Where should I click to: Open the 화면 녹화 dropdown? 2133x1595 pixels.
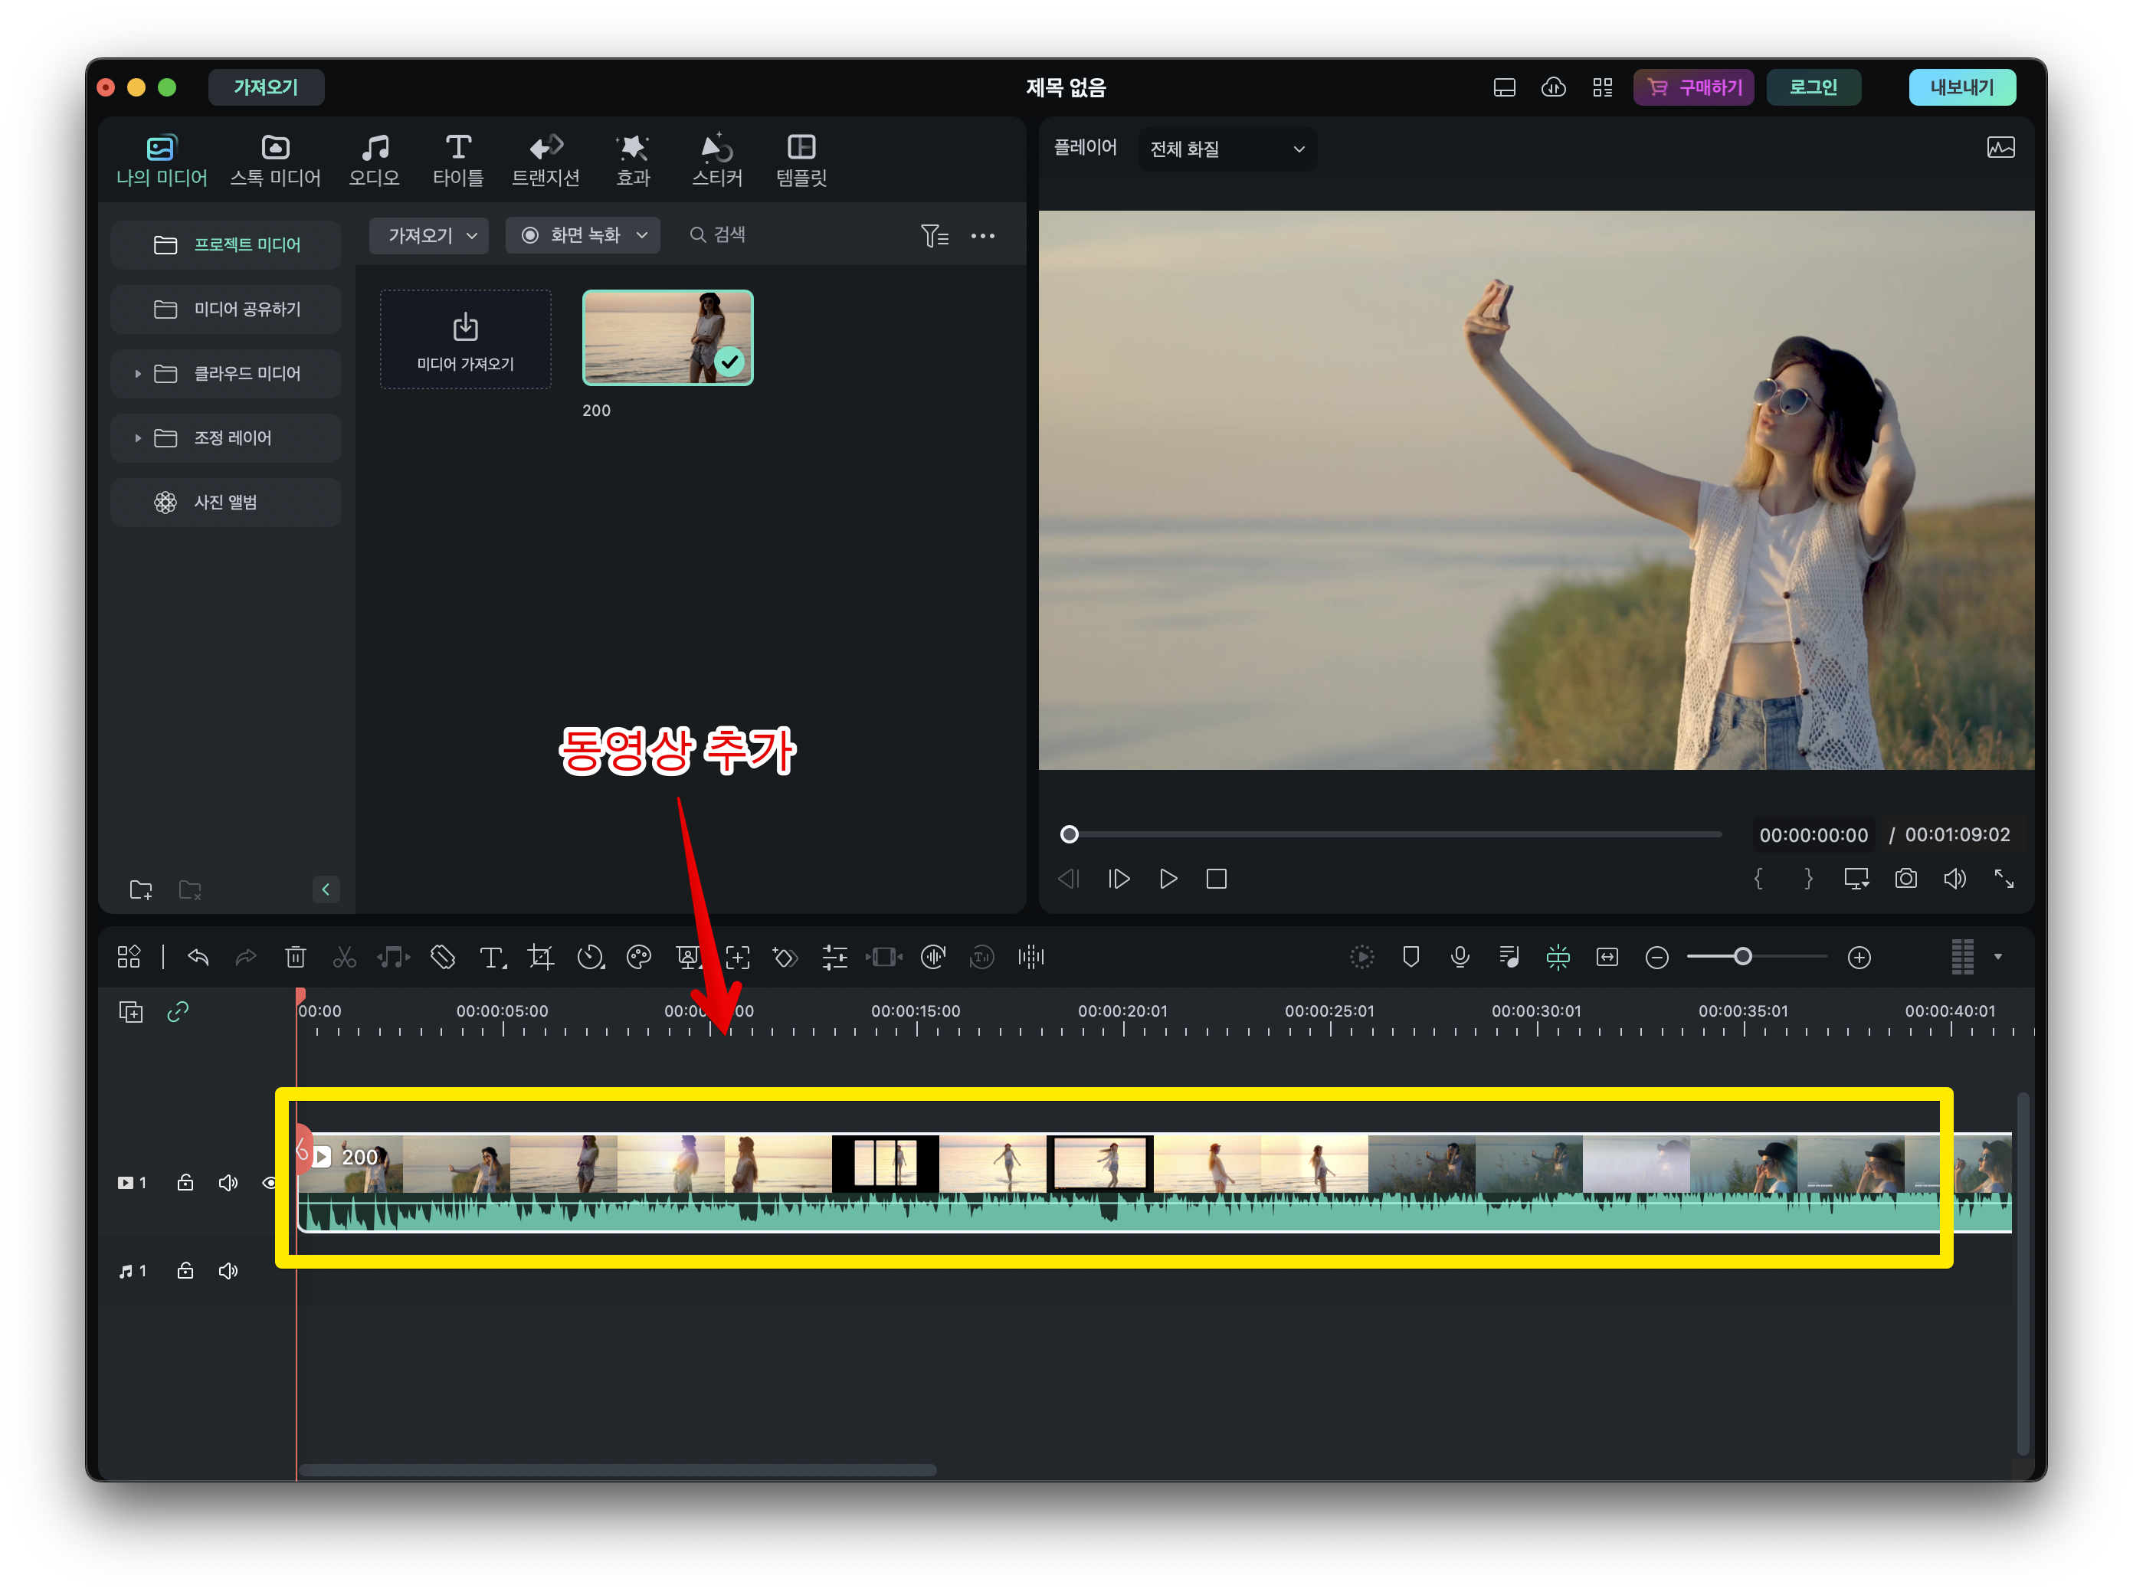coord(583,235)
